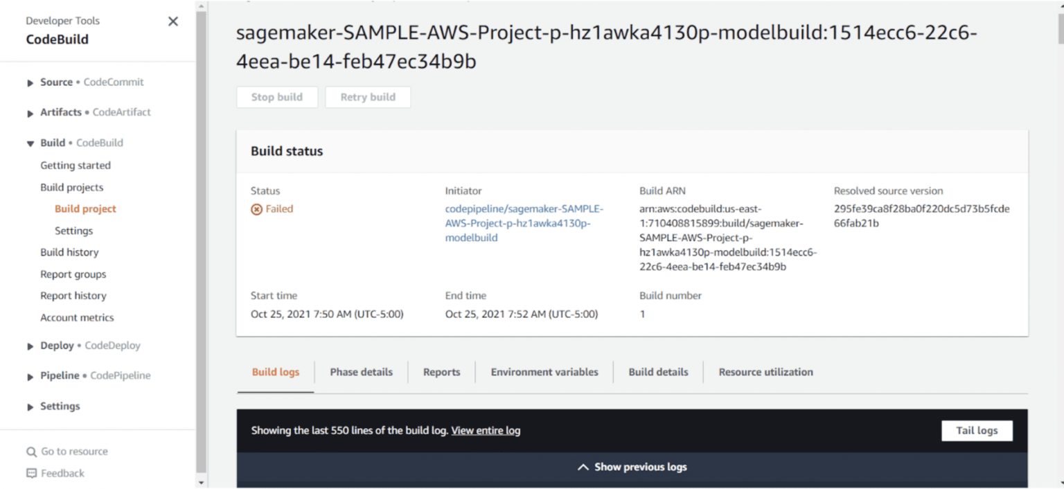Close the Developer Tools sidebar panel

coord(173,21)
